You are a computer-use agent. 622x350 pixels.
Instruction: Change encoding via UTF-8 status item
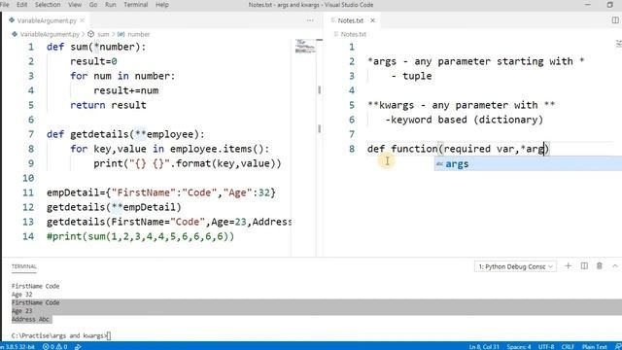click(546, 346)
